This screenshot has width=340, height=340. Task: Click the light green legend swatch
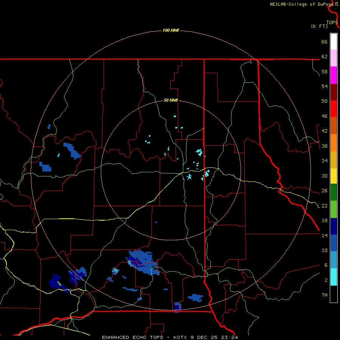click(334, 209)
